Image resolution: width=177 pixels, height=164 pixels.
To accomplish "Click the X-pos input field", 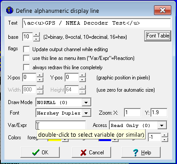I will [29, 77].
